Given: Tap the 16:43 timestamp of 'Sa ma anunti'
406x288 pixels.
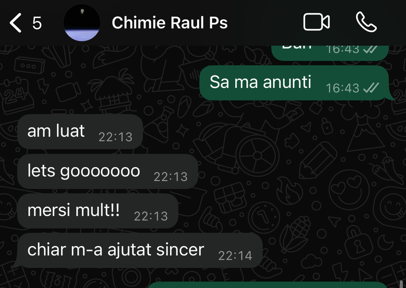Looking at the screenshot, I should [342, 88].
